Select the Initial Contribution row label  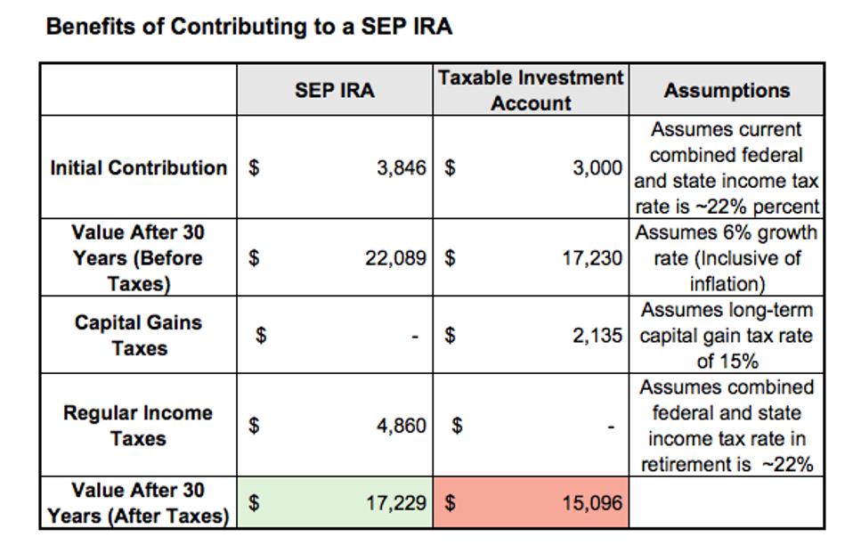139,167
